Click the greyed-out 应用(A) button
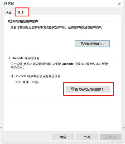125x144 pixels. point(110,137)
